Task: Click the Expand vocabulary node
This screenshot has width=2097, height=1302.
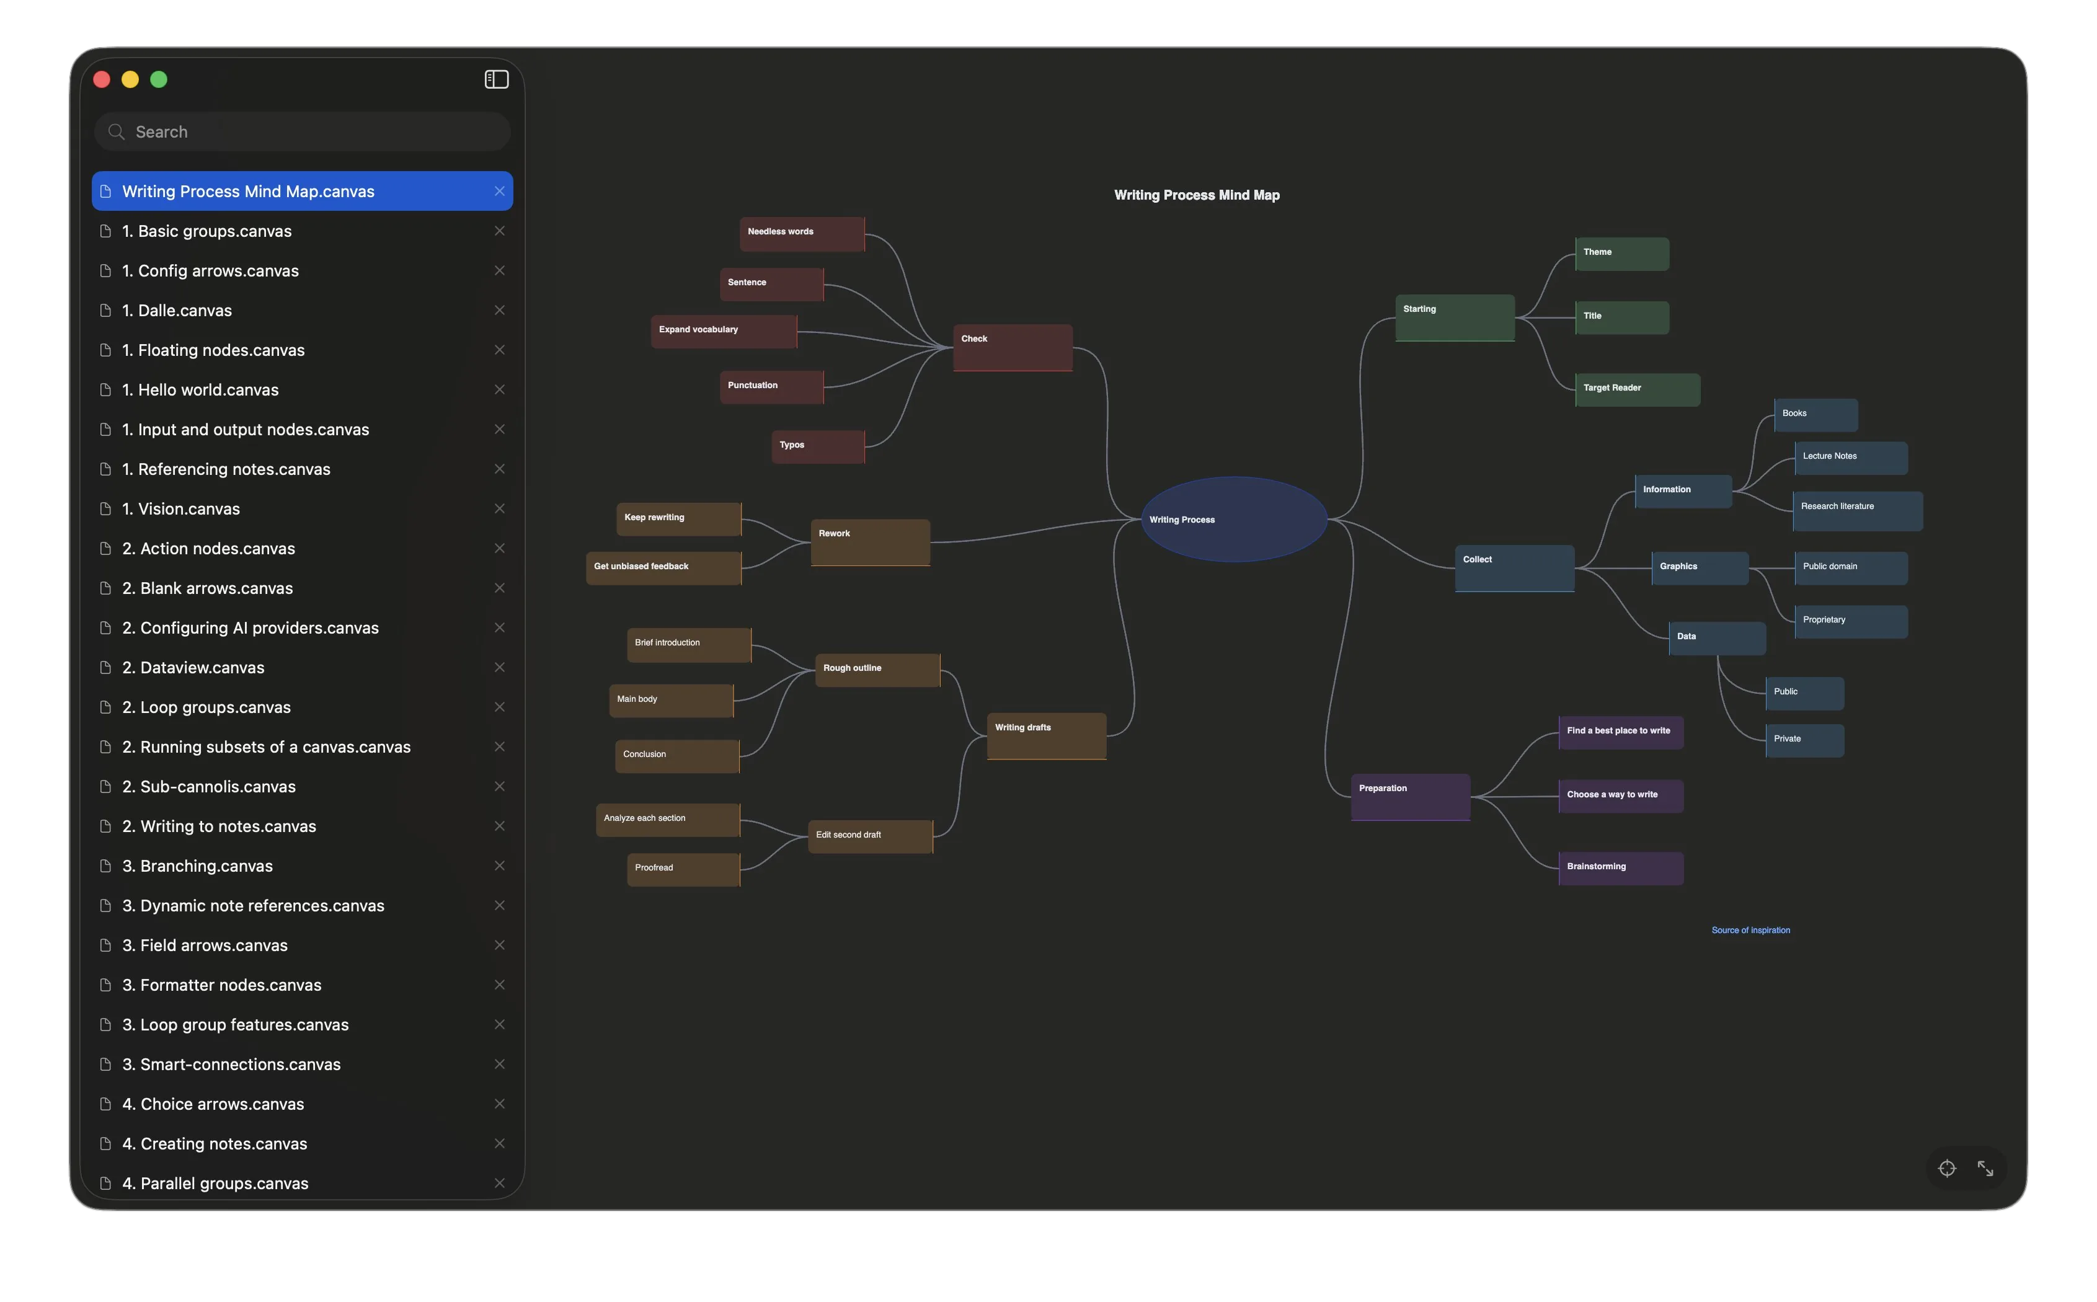Action: tap(724, 332)
